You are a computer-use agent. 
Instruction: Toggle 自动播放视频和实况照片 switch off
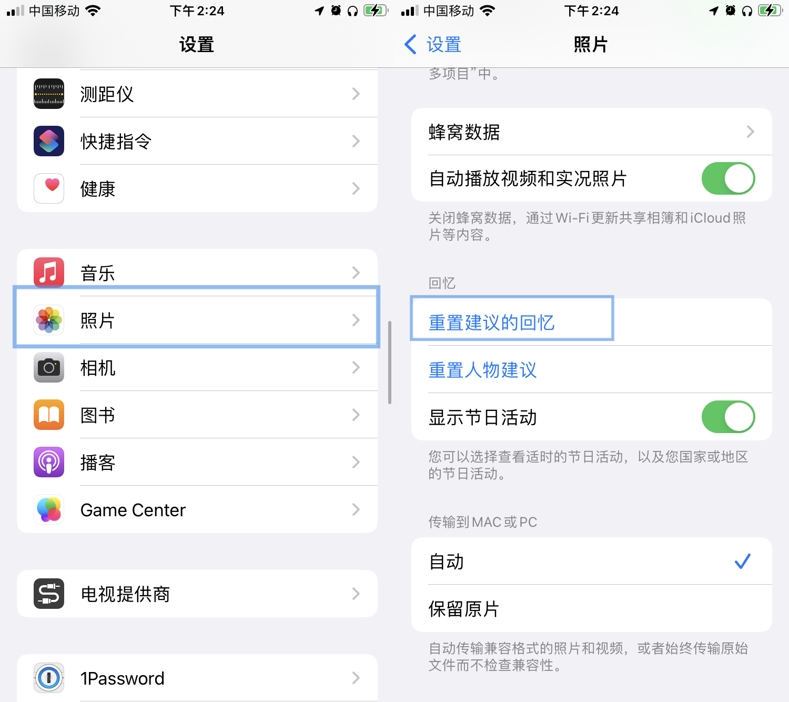pos(729,178)
